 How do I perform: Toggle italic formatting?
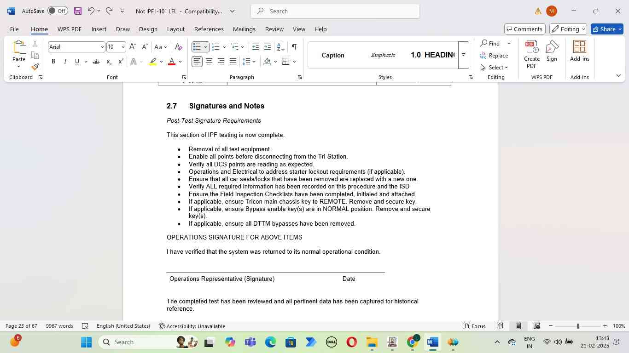point(65,62)
